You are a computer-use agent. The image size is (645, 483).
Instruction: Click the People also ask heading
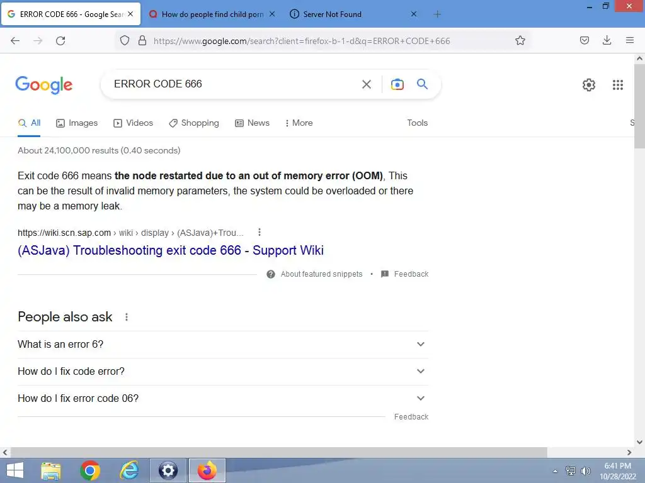tap(65, 317)
